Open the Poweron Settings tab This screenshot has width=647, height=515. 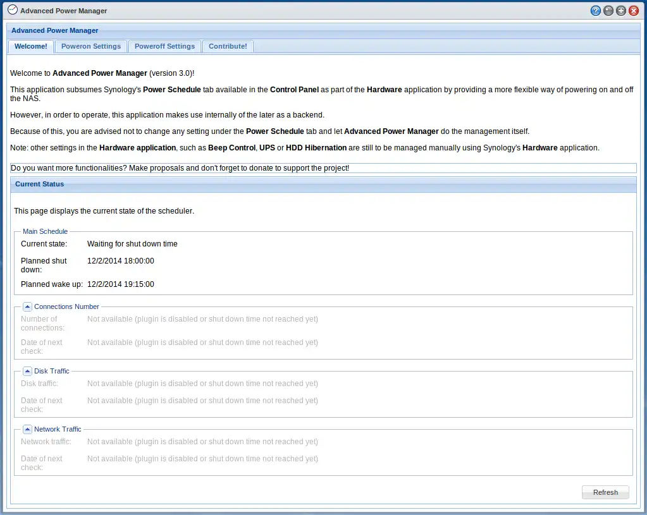coord(91,46)
